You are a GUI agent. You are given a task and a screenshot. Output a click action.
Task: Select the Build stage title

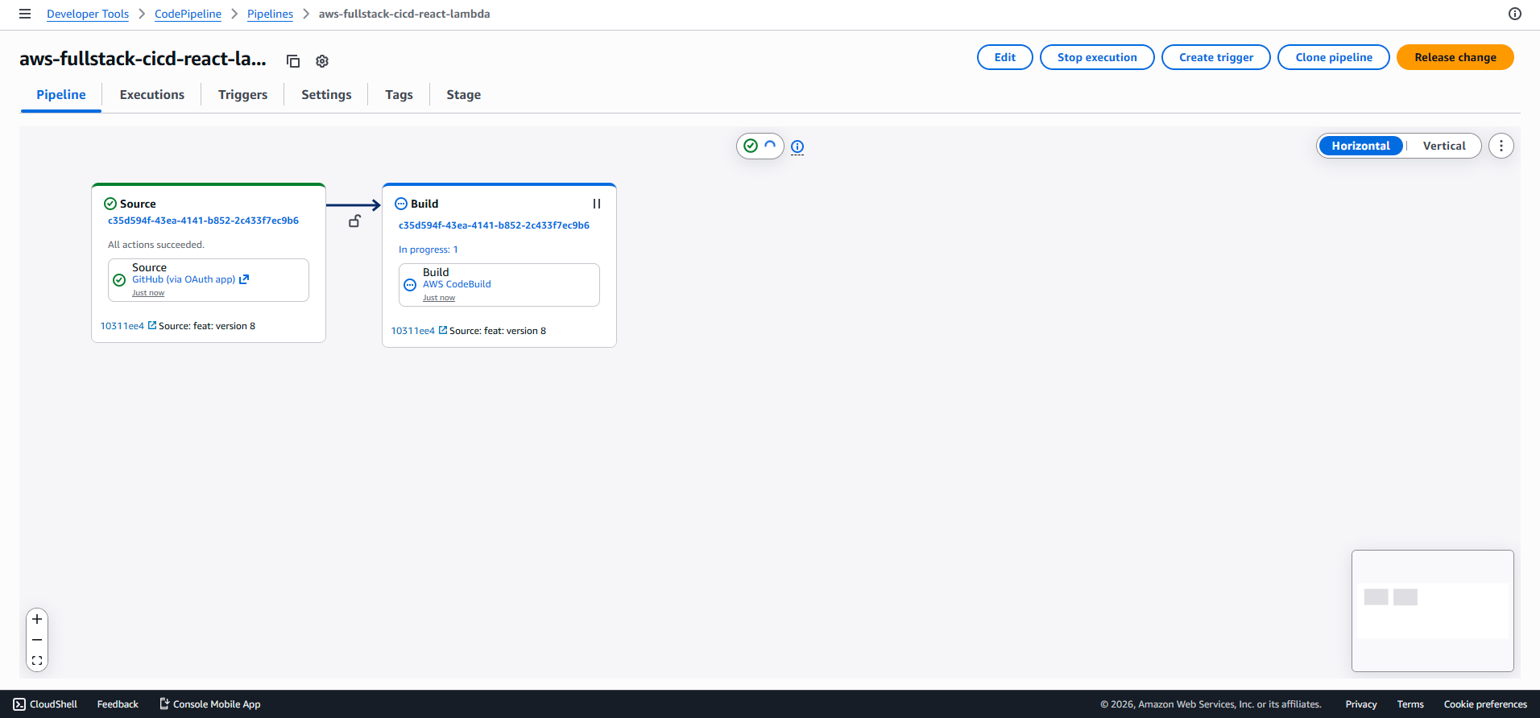(424, 204)
